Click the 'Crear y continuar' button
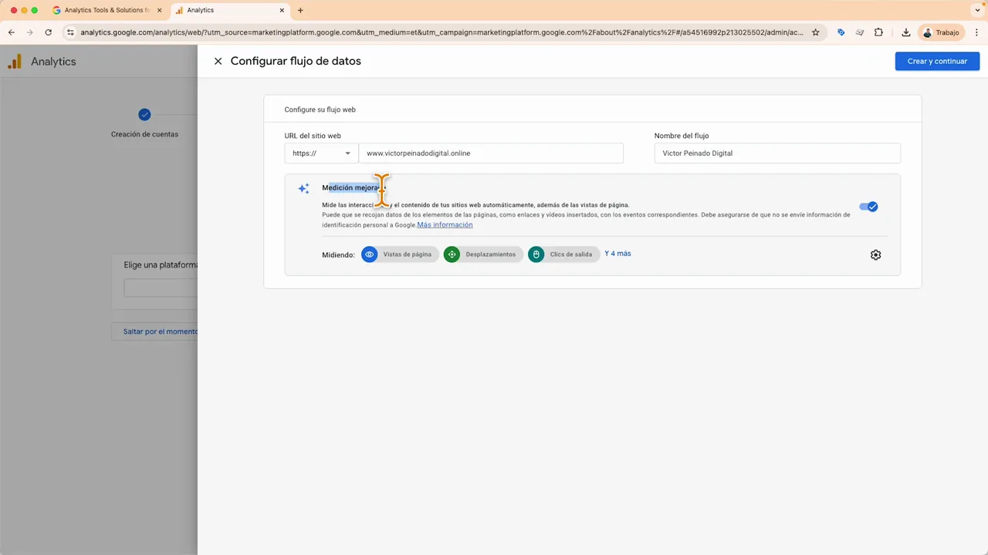Image resolution: width=988 pixels, height=555 pixels. 937,61
